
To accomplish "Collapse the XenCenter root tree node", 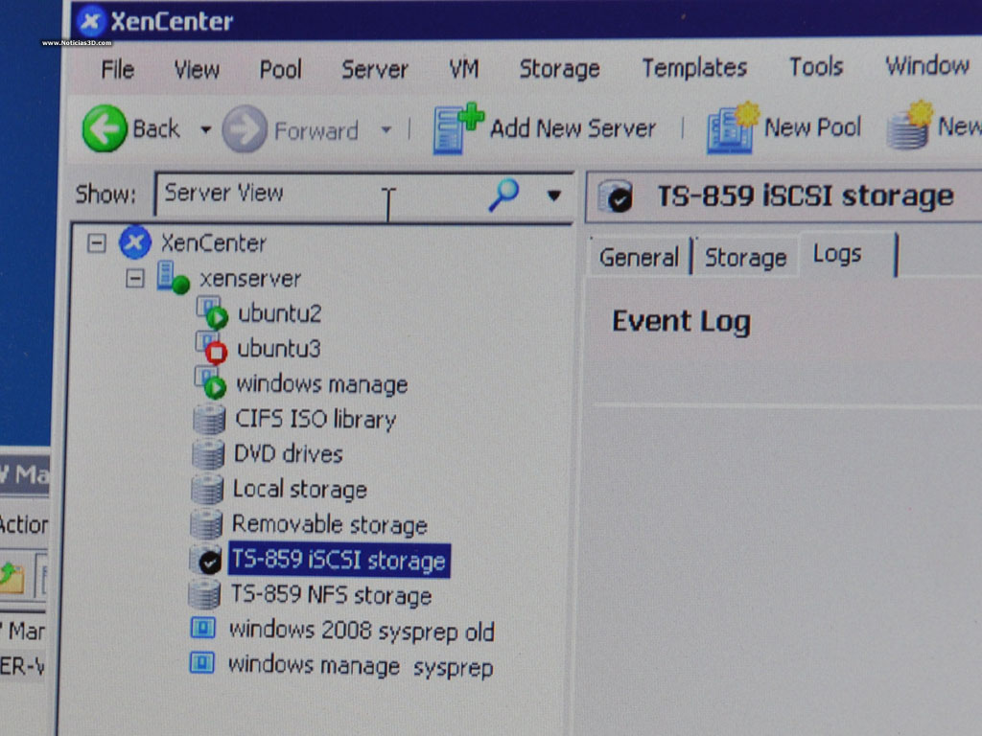I will [96, 243].
